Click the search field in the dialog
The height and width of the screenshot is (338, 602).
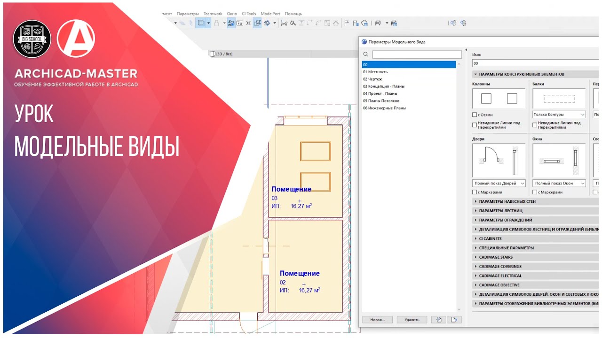[x=417, y=54]
